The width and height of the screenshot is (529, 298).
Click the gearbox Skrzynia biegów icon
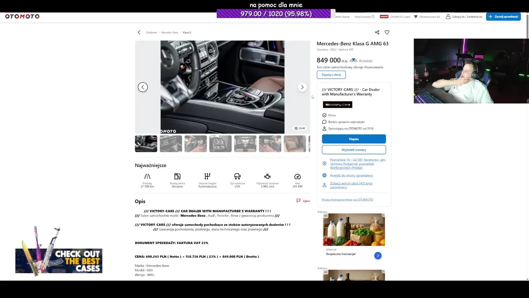tap(207, 177)
